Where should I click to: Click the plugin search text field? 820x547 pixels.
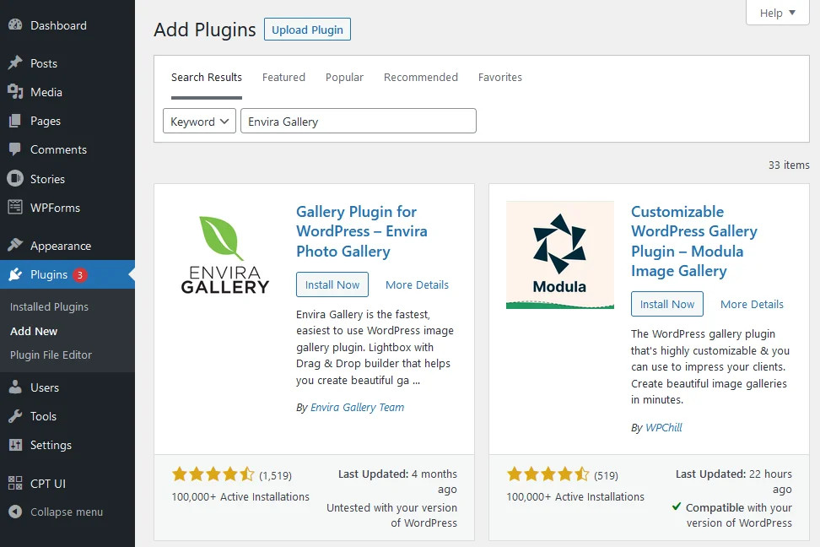click(x=358, y=122)
